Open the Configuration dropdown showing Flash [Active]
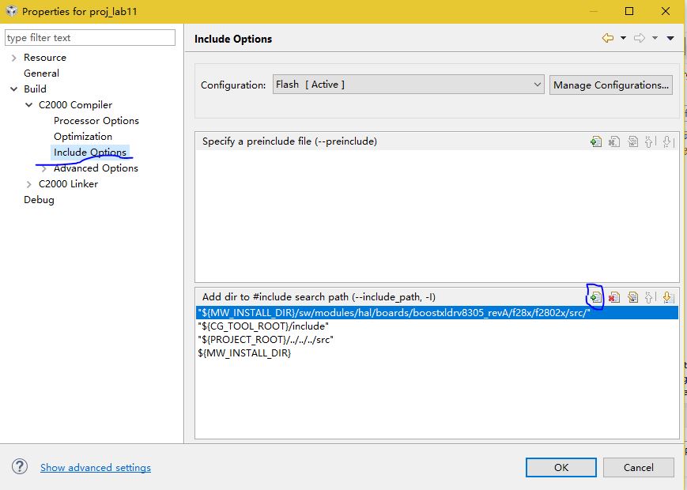This screenshot has height=490, width=687. point(409,85)
